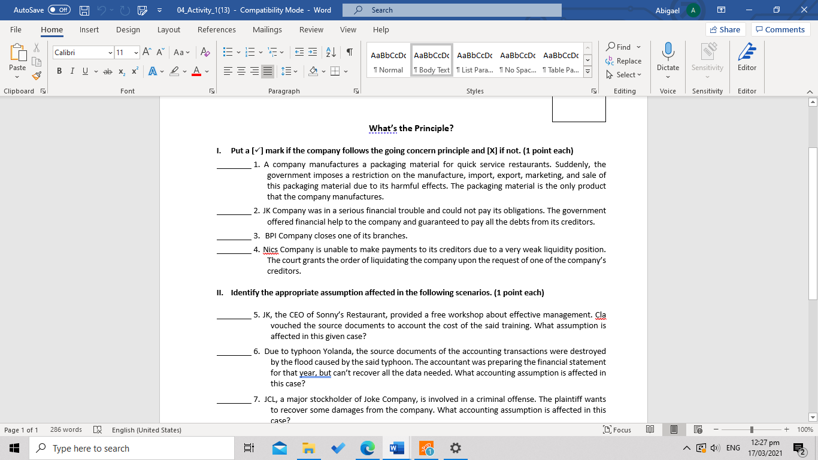The width and height of the screenshot is (818, 460).
Task: Open the font size dropdown
Action: tap(136, 53)
